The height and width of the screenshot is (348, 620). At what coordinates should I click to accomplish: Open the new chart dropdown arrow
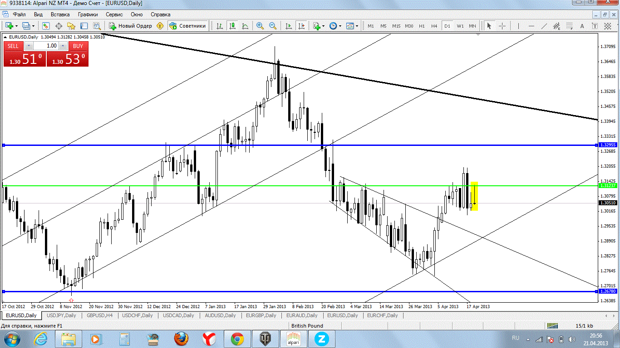point(17,26)
